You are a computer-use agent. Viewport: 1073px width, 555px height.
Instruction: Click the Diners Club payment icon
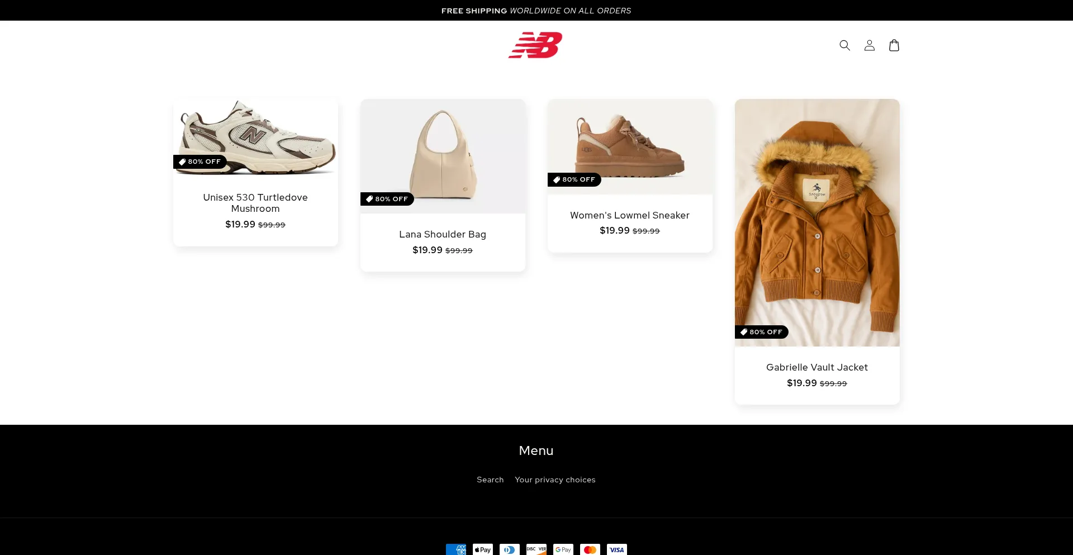click(x=510, y=550)
